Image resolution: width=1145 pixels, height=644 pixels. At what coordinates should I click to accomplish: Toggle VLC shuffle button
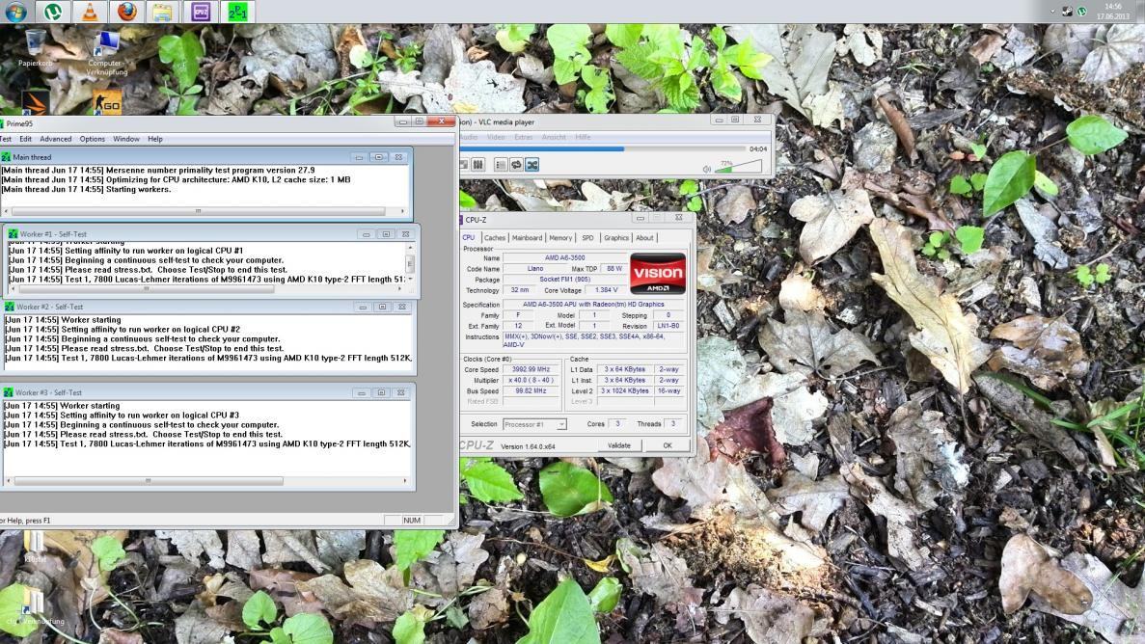(x=532, y=165)
